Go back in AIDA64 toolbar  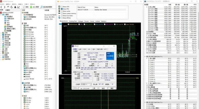(1, 7)
